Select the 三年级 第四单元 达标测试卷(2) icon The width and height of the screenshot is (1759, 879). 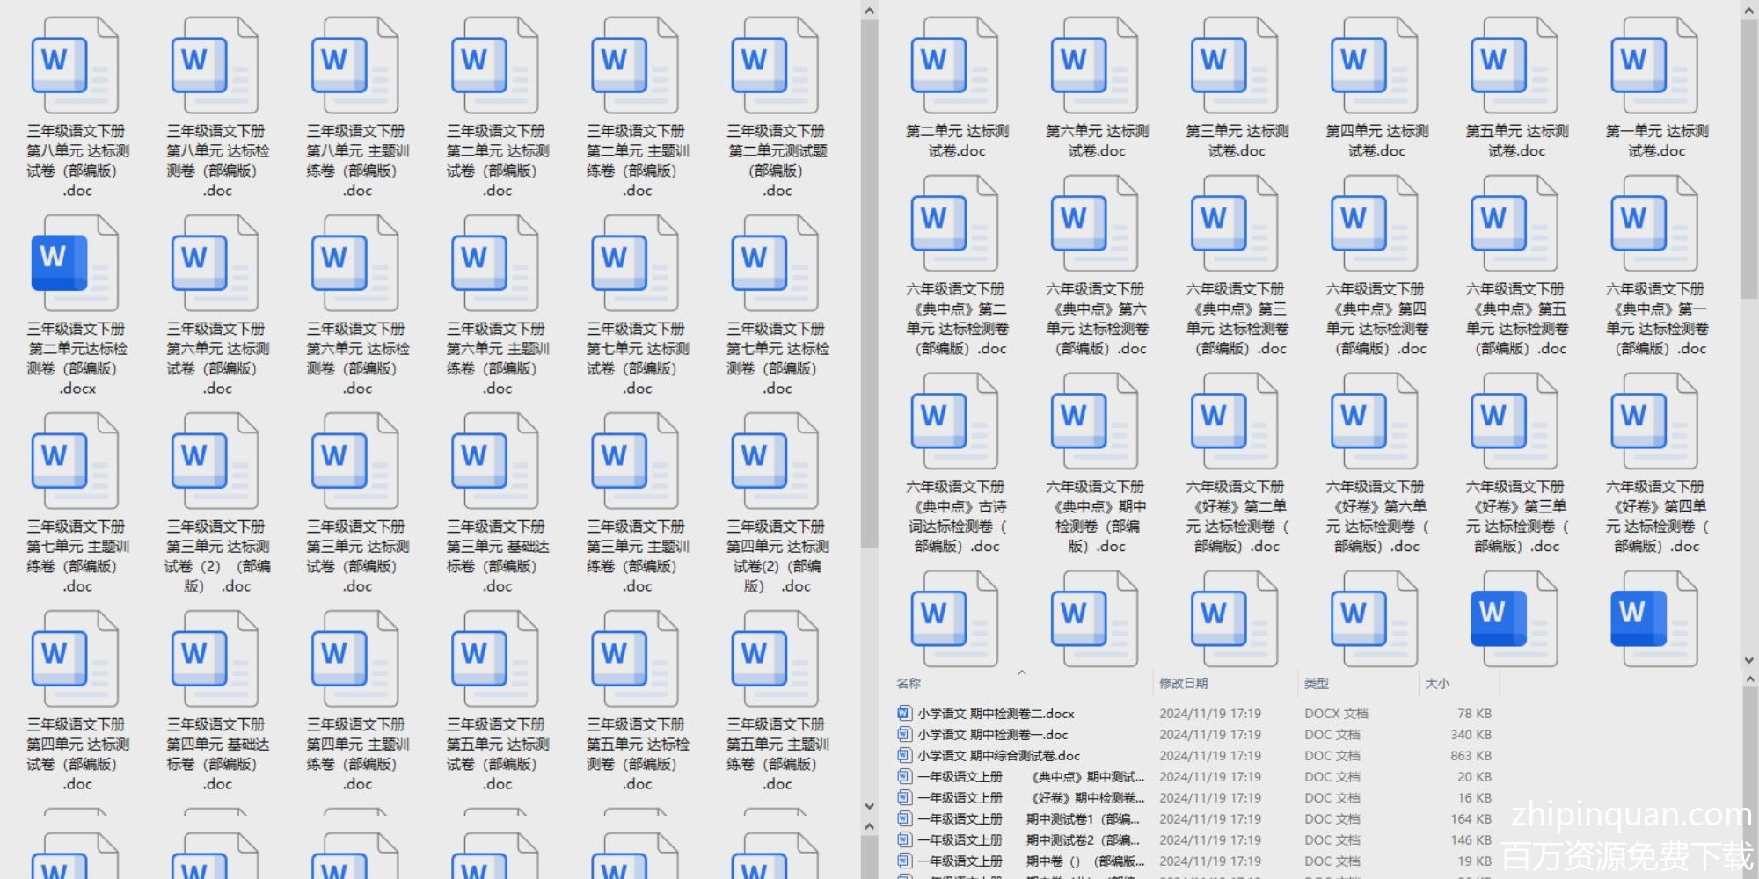pos(775,461)
